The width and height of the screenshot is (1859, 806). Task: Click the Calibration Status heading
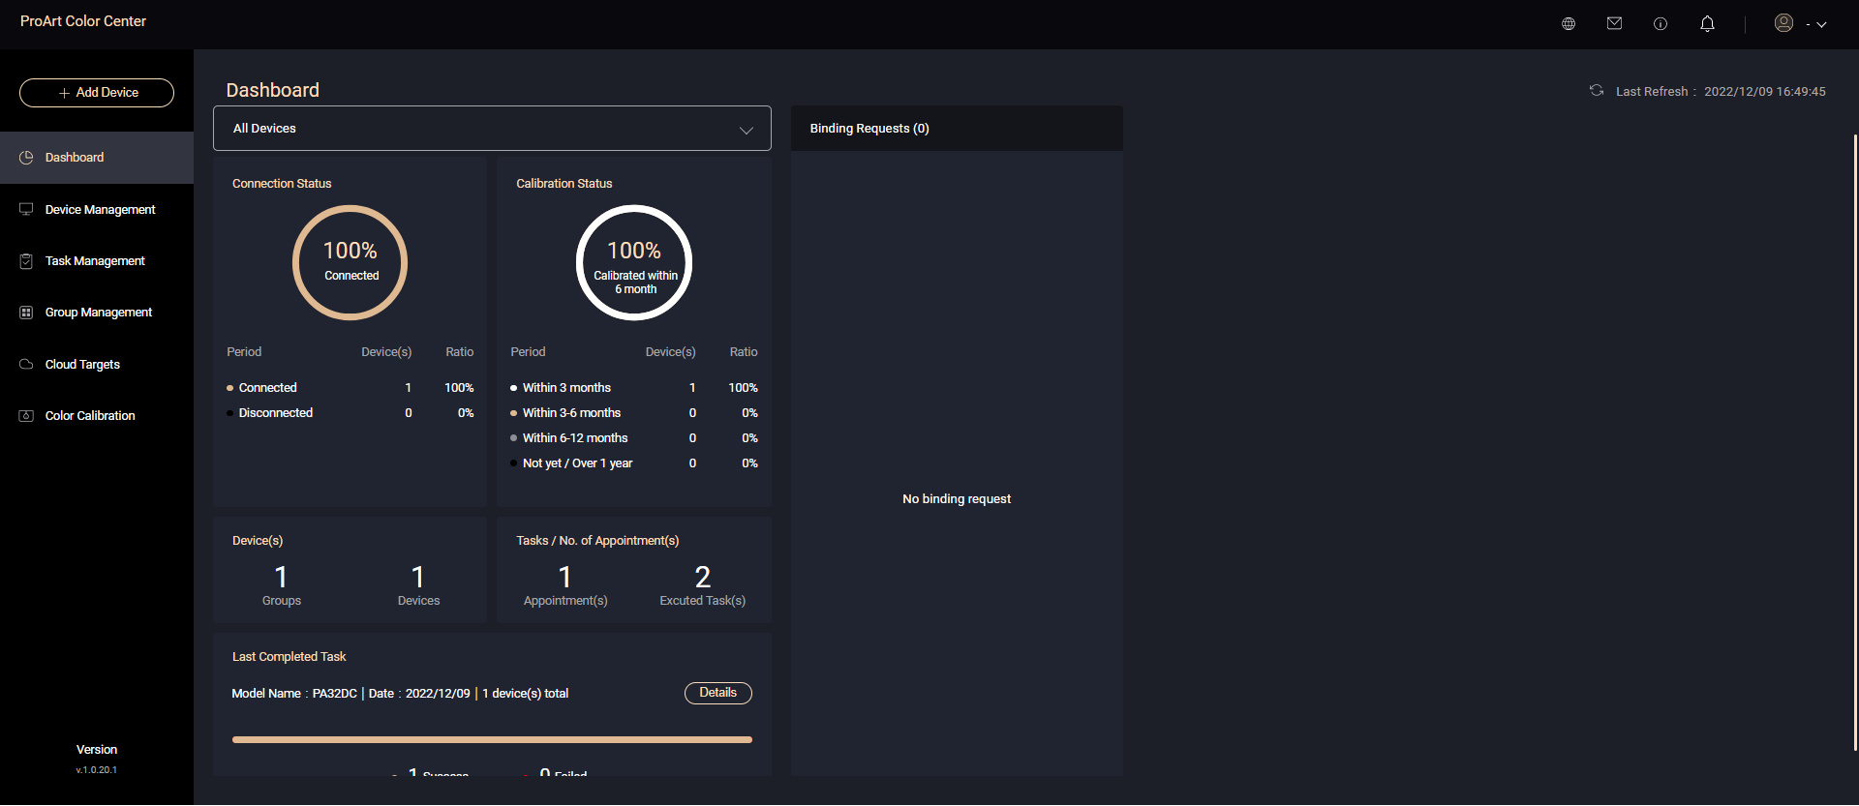(564, 184)
